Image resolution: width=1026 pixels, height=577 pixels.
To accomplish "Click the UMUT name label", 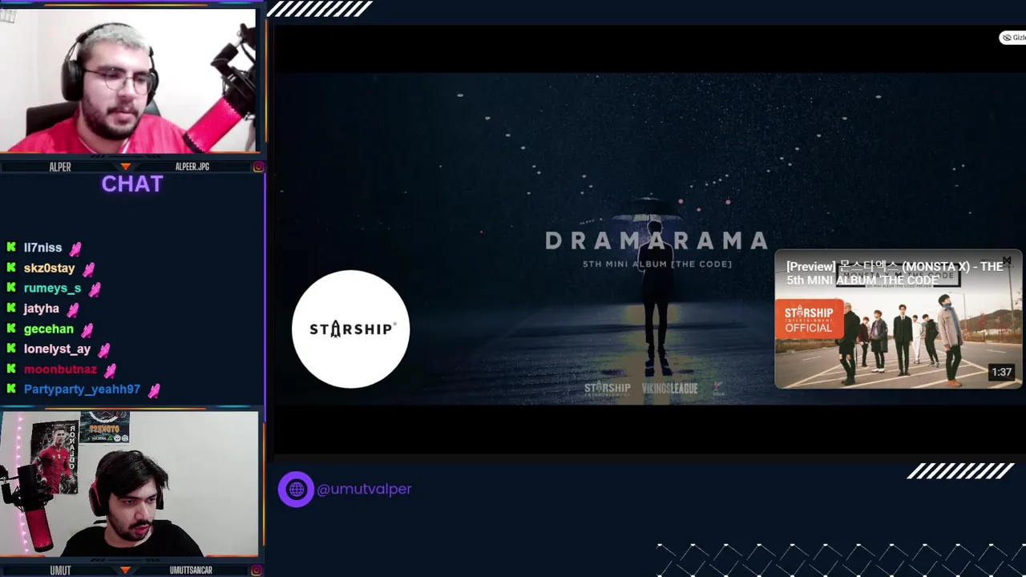I will click(x=60, y=570).
